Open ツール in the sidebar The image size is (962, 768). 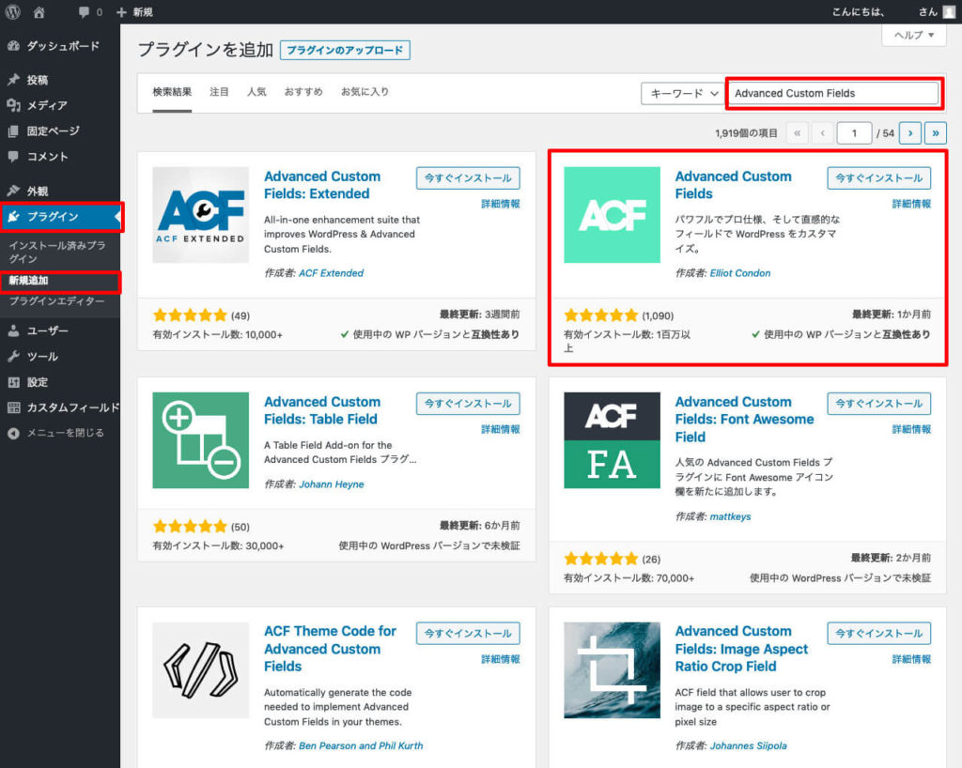click(60, 357)
